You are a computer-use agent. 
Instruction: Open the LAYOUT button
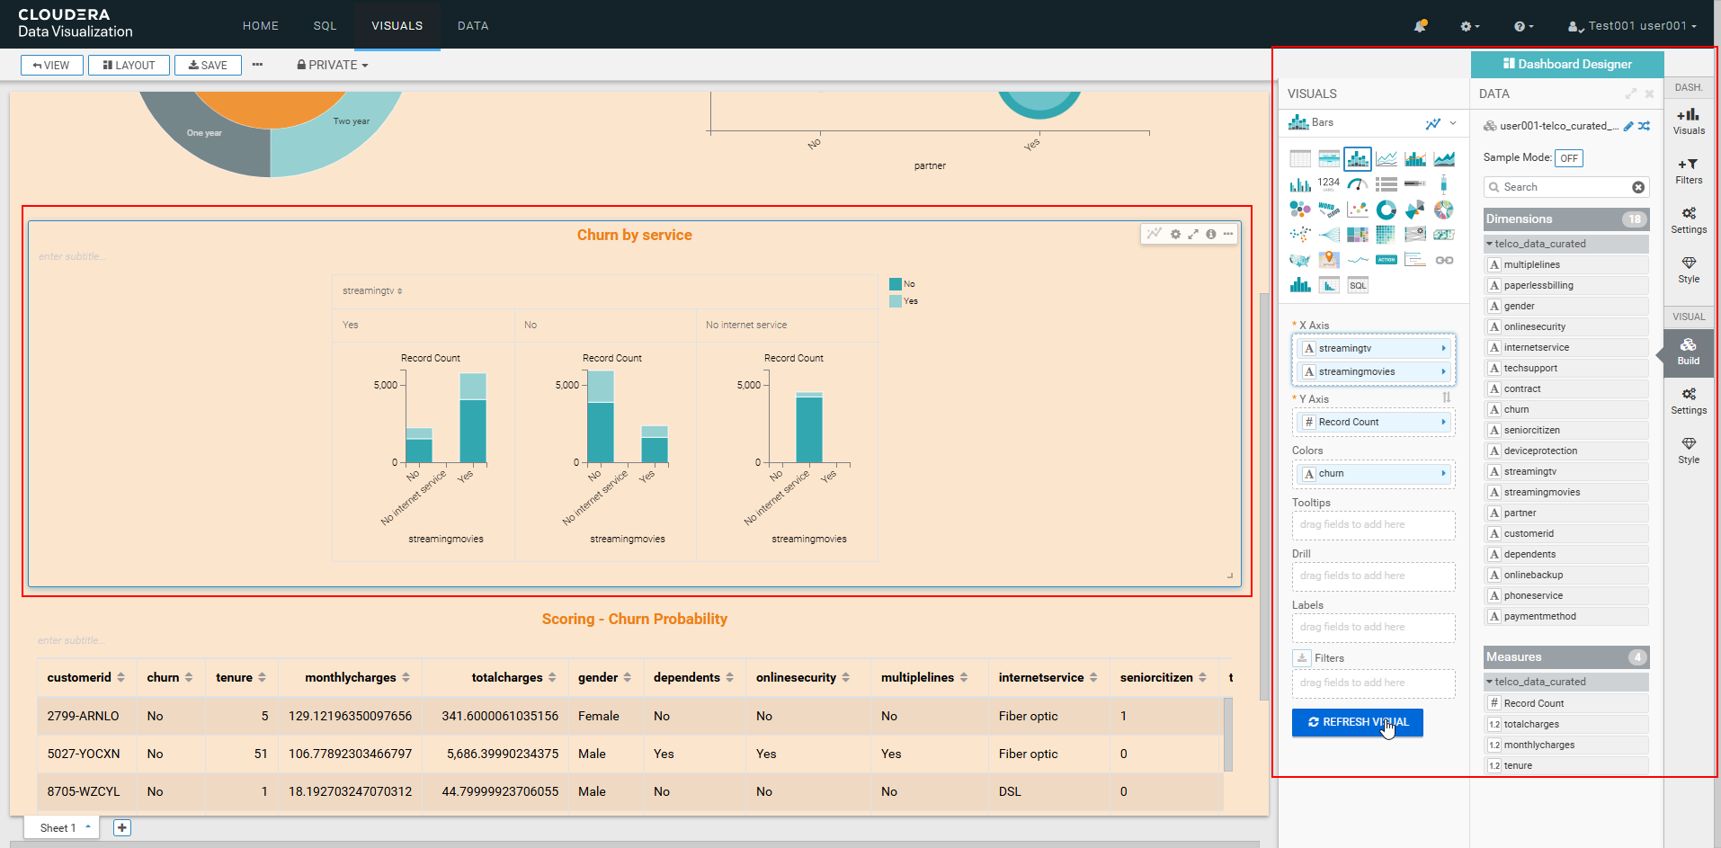pyautogui.click(x=129, y=65)
